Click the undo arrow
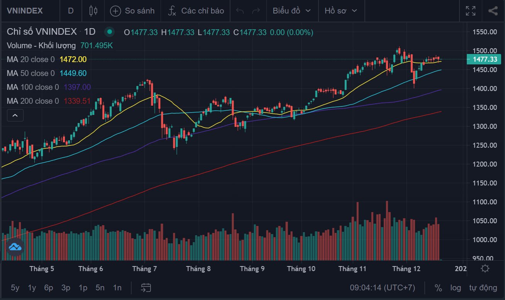Screen dimensions: 505x300 pyautogui.click(x=240, y=11)
